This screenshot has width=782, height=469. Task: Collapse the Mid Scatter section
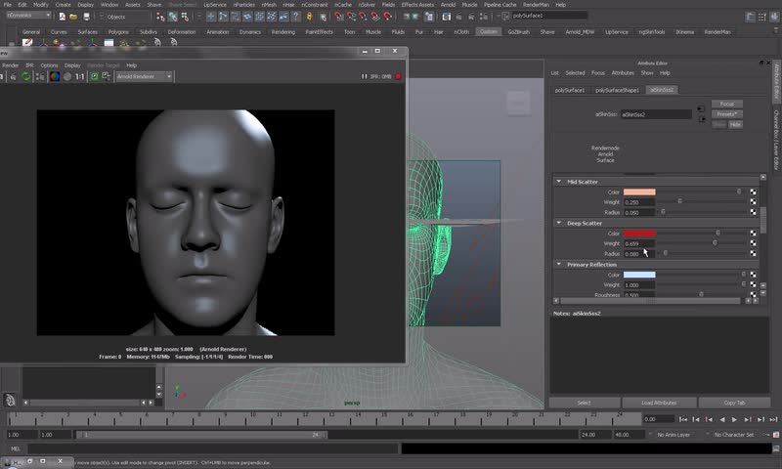click(x=559, y=182)
